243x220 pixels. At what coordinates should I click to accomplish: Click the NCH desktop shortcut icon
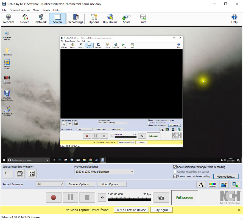[7, 80]
